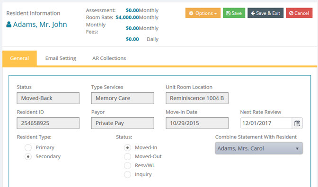Open the Adams, Mr. John resident link
The height and width of the screenshot is (187, 318).
[x=40, y=24]
